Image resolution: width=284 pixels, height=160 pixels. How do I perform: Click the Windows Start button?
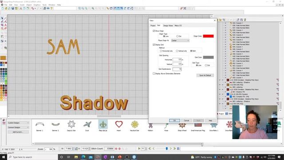4,157
